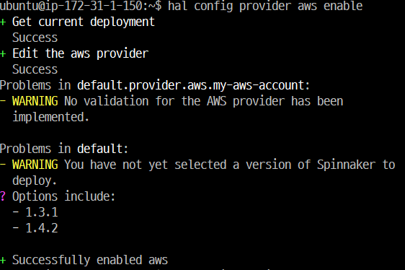Click the typed command hal config provider aws enable
The height and width of the screenshot is (270, 405).
265,6
